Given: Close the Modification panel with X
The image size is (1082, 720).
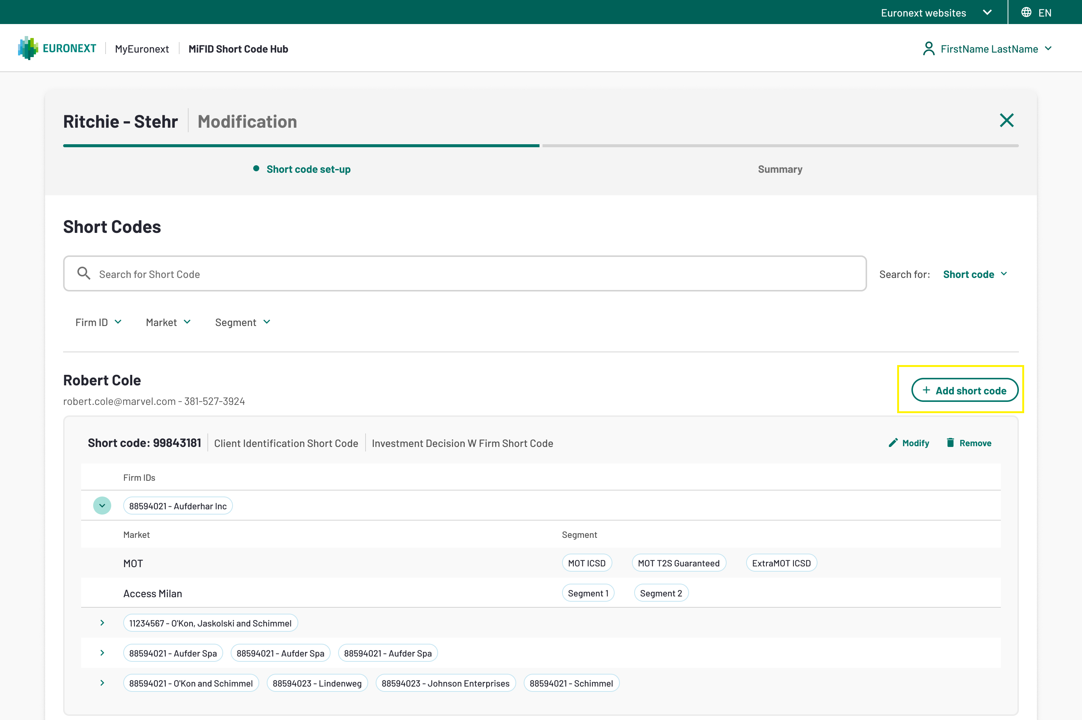Looking at the screenshot, I should point(1006,120).
